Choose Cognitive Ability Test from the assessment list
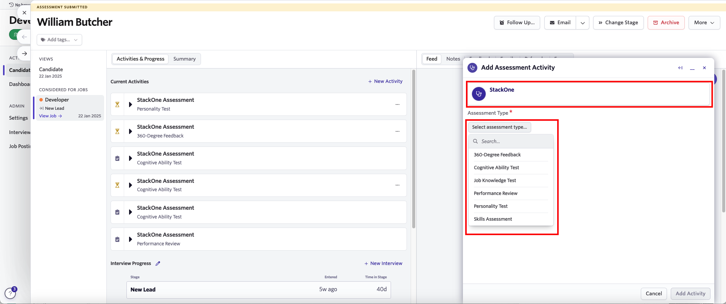 pos(511,168)
